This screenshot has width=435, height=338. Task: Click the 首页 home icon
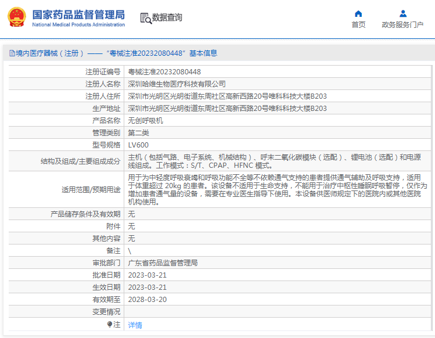358,13
